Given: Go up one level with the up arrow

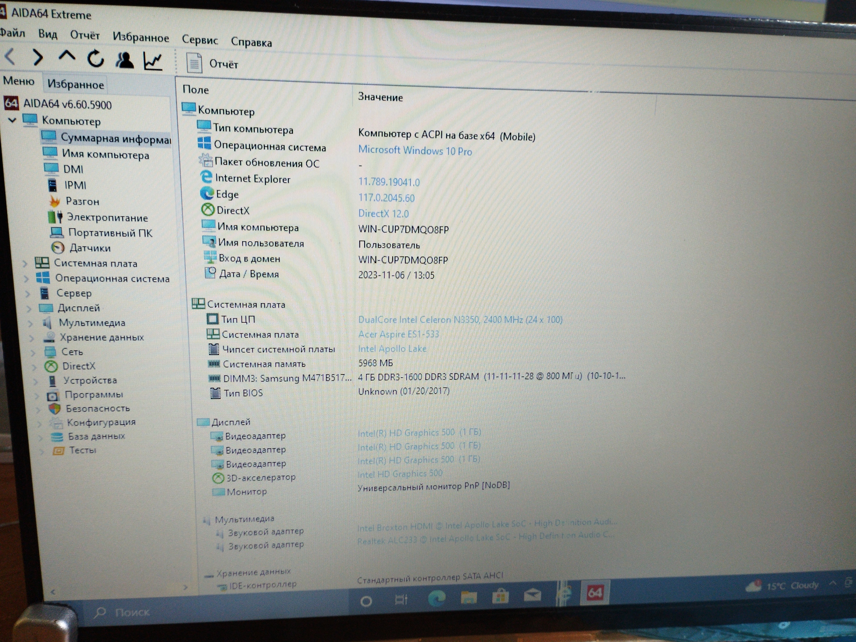Looking at the screenshot, I should coord(67,56).
